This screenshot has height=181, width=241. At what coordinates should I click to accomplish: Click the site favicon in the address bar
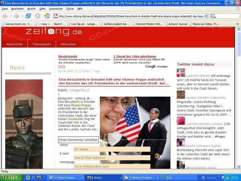[56, 16]
